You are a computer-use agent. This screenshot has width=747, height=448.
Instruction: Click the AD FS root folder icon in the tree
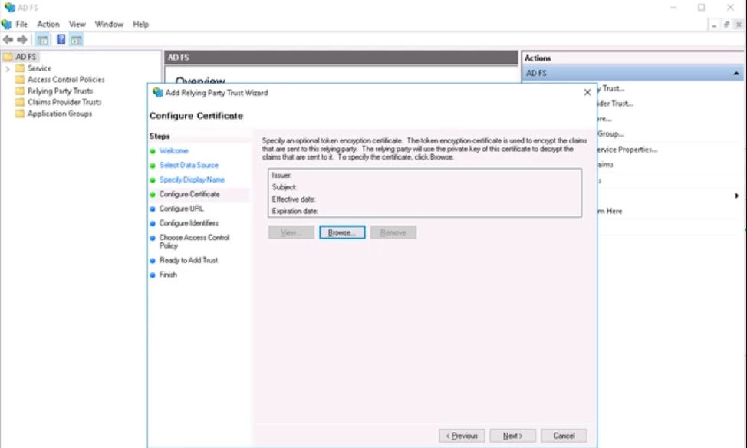tap(8, 57)
